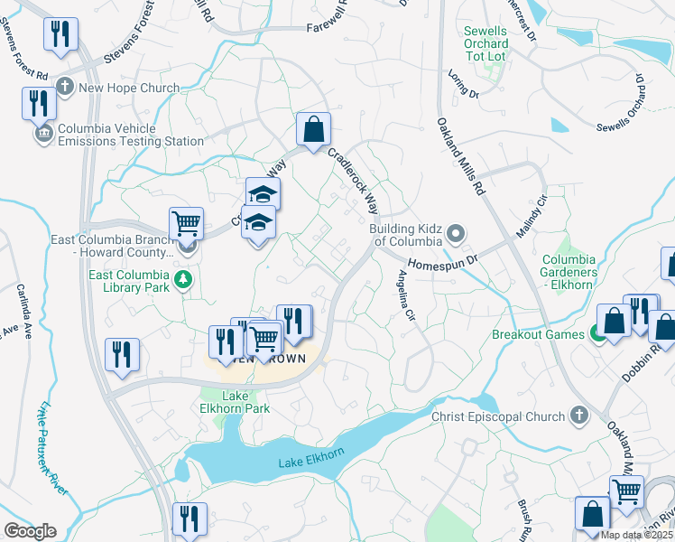675x542 pixels.
Task: Click the upper graduation cap school marker
Action: (264, 193)
